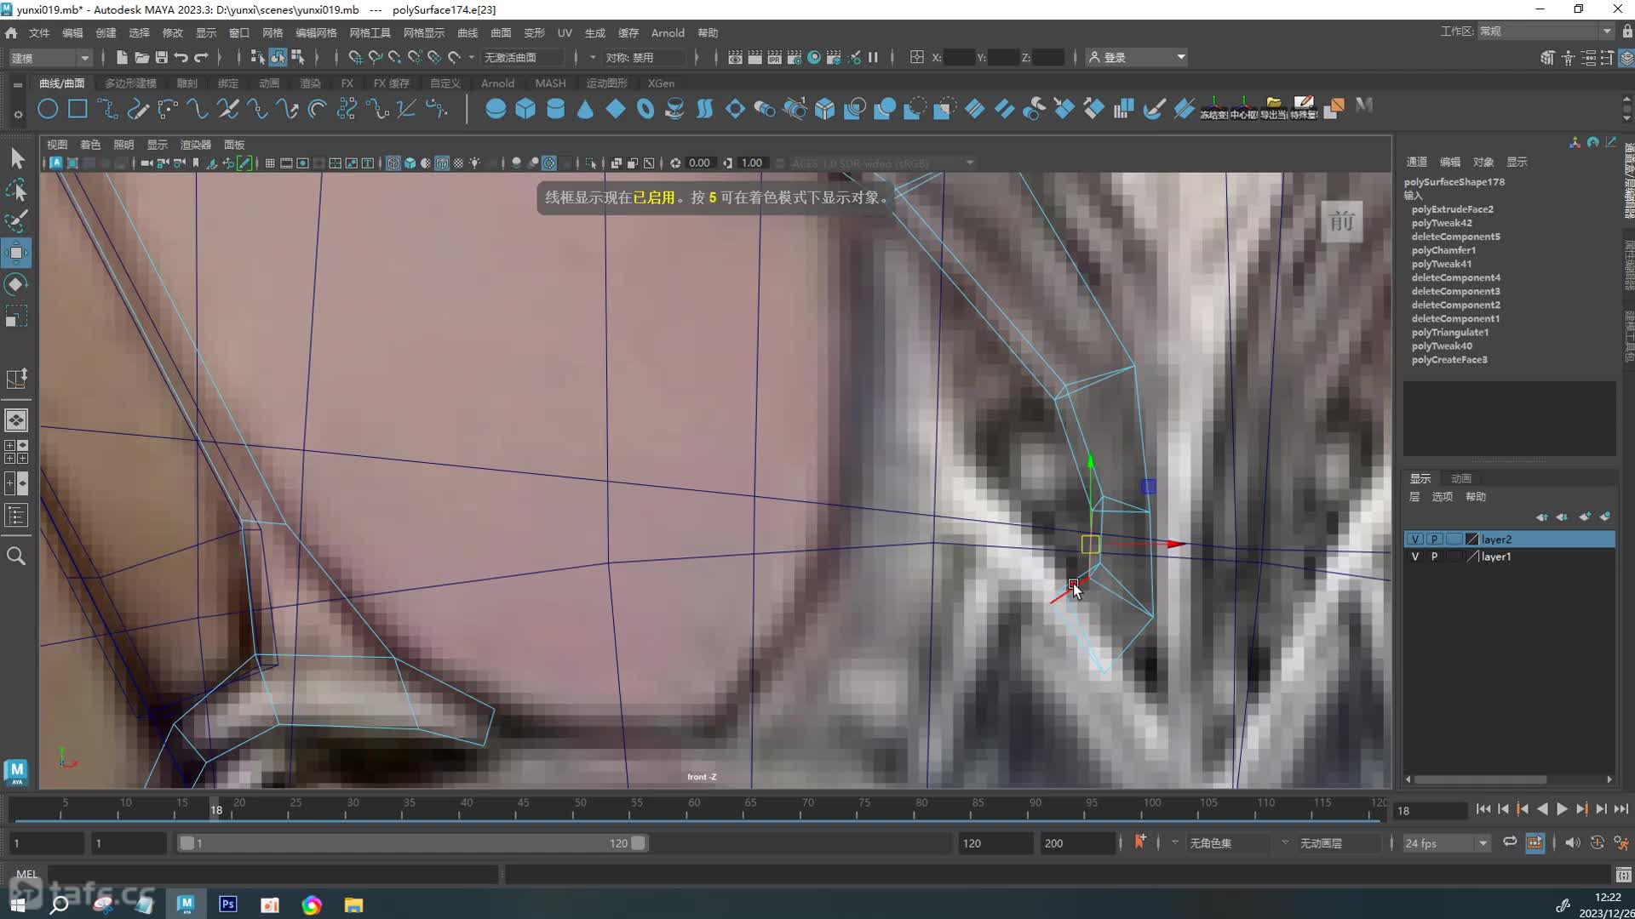Image resolution: width=1635 pixels, height=919 pixels.
Task: Create a NURBS sphere from shelf
Action: (x=496, y=109)
